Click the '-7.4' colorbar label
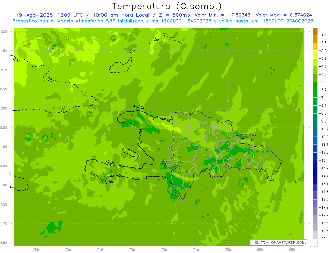The image size is (328, 253). pos(323,98)
